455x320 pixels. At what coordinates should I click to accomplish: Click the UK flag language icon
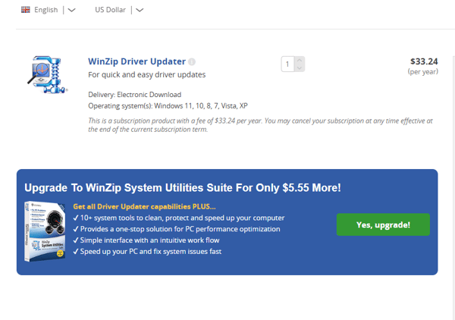point(26,10)
